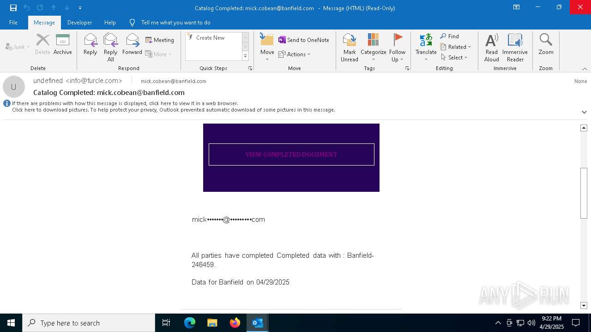The width and height of the screenshot is (591, 332).
Task: Send the message to OneNote
Action: point(304,40)
